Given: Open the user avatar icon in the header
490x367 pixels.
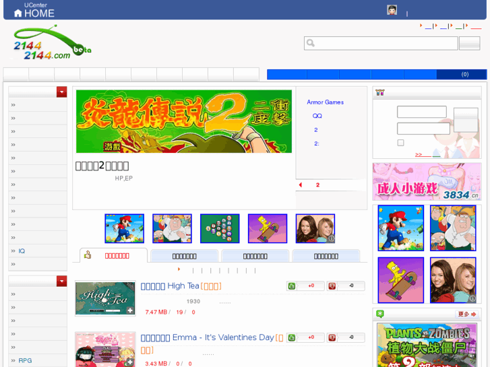Looking at the screenshot, I should click(392, 10).
